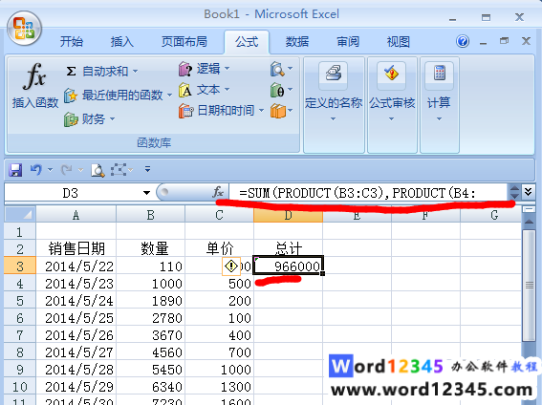The width and height of the screenshot is (542, 405).
Task: Click the vertical scrollbar thumb
Action: tap(529, 285)
